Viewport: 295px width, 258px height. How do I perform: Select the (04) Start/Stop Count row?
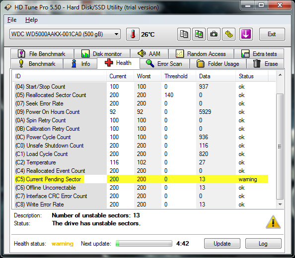(141, 87)
